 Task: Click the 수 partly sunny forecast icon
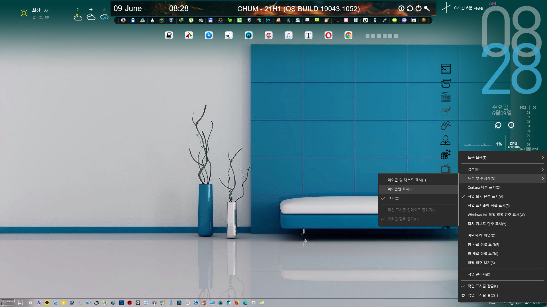pyautogui.click(x=78, y=17)
